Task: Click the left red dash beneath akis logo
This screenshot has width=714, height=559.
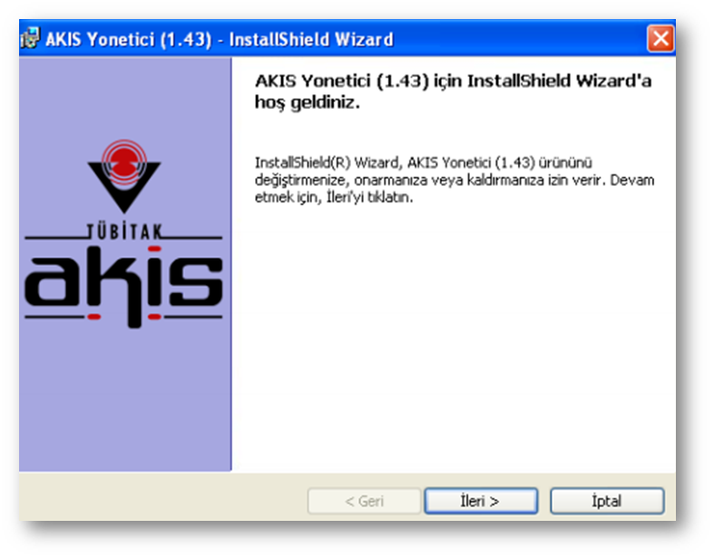Action: (94, 316)
